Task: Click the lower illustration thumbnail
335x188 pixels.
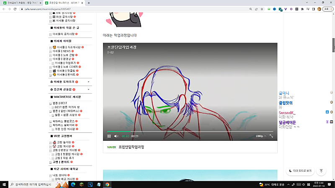Action: (x=190, y=175)
